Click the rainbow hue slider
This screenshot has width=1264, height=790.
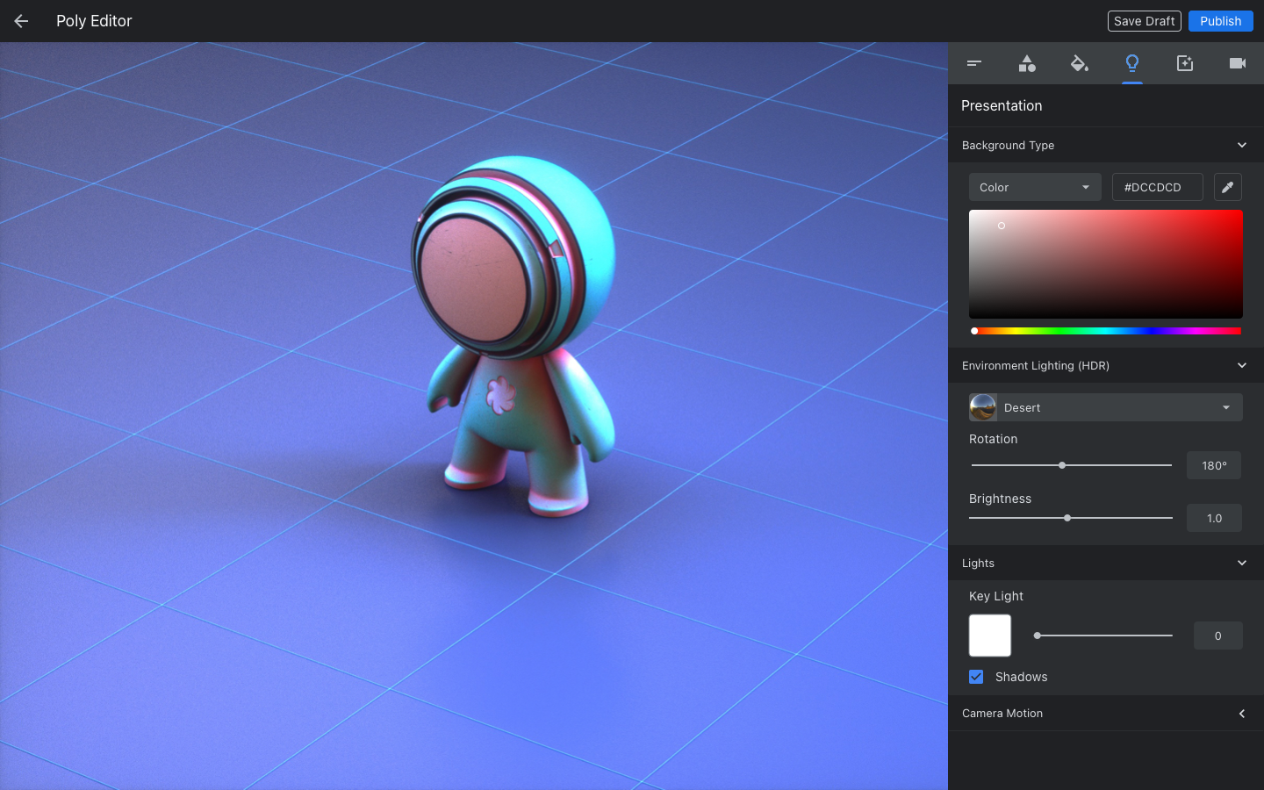point(1106,331)
